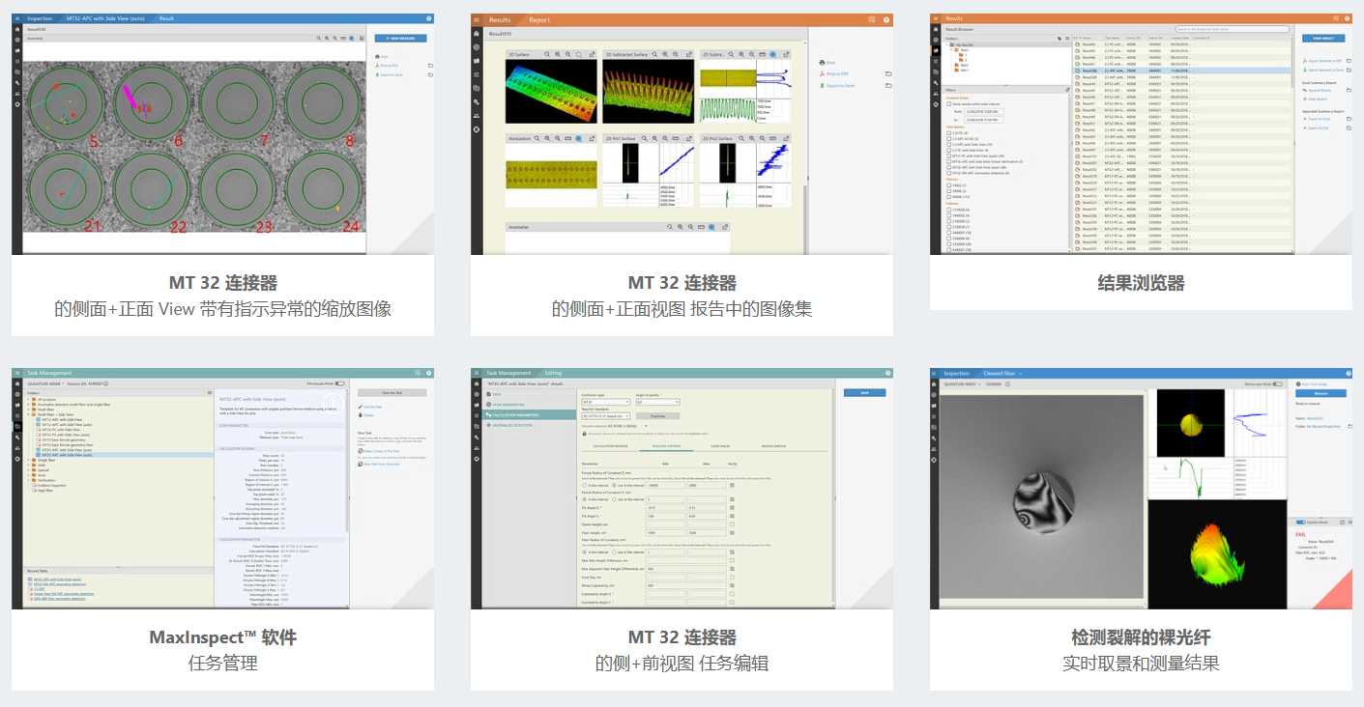
Task: Click home icon in Report screenshot sidebar
Action: pos(477,33)
